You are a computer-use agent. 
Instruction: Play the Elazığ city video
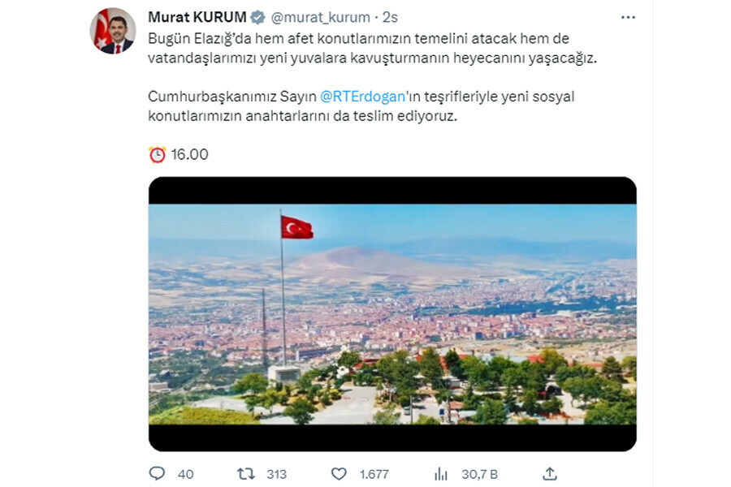392,313
